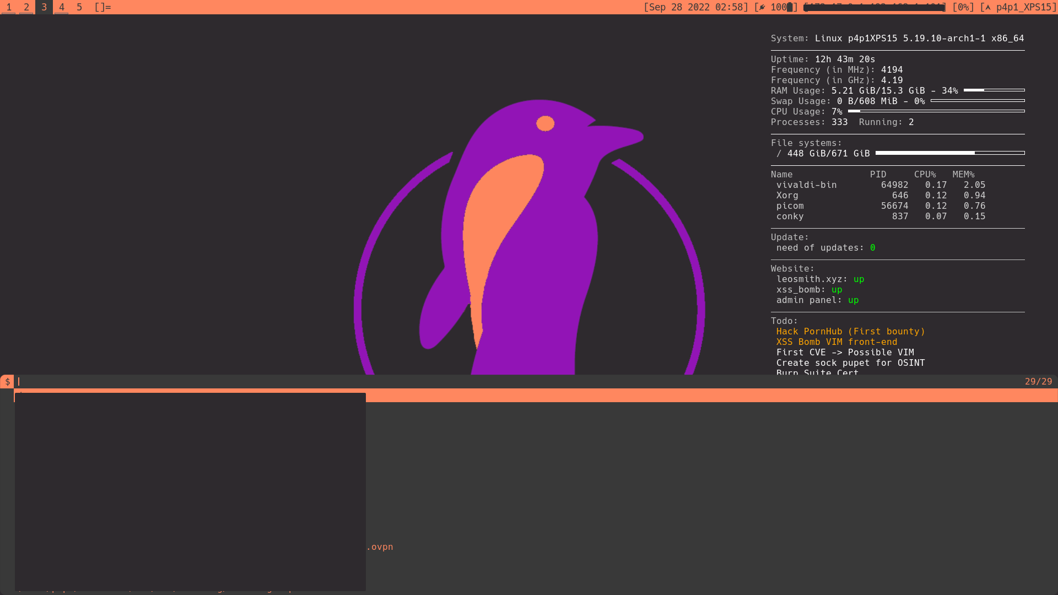The height and width of the screenshot is (595, 1058).
Task: Click the battery icon in the status bar
Action: pos(789,7)
